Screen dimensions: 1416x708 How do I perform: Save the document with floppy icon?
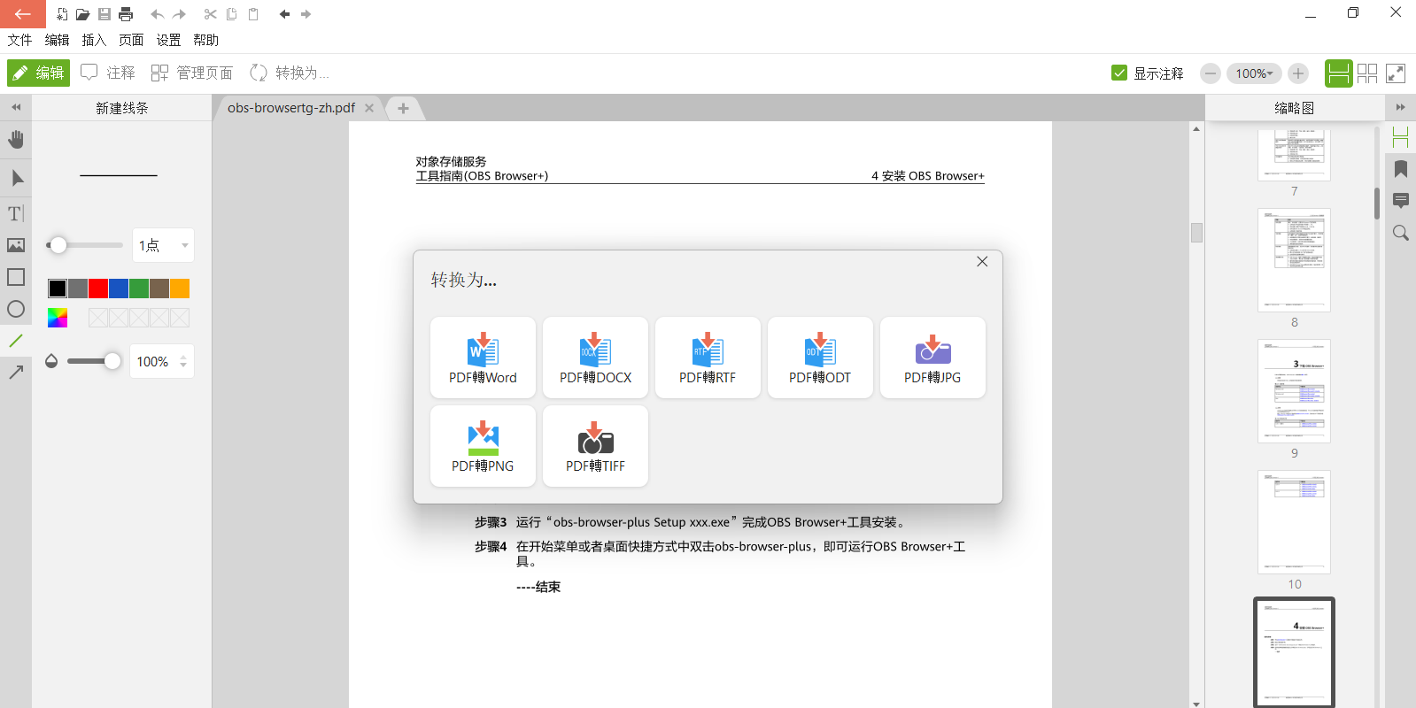click(104, 14)
